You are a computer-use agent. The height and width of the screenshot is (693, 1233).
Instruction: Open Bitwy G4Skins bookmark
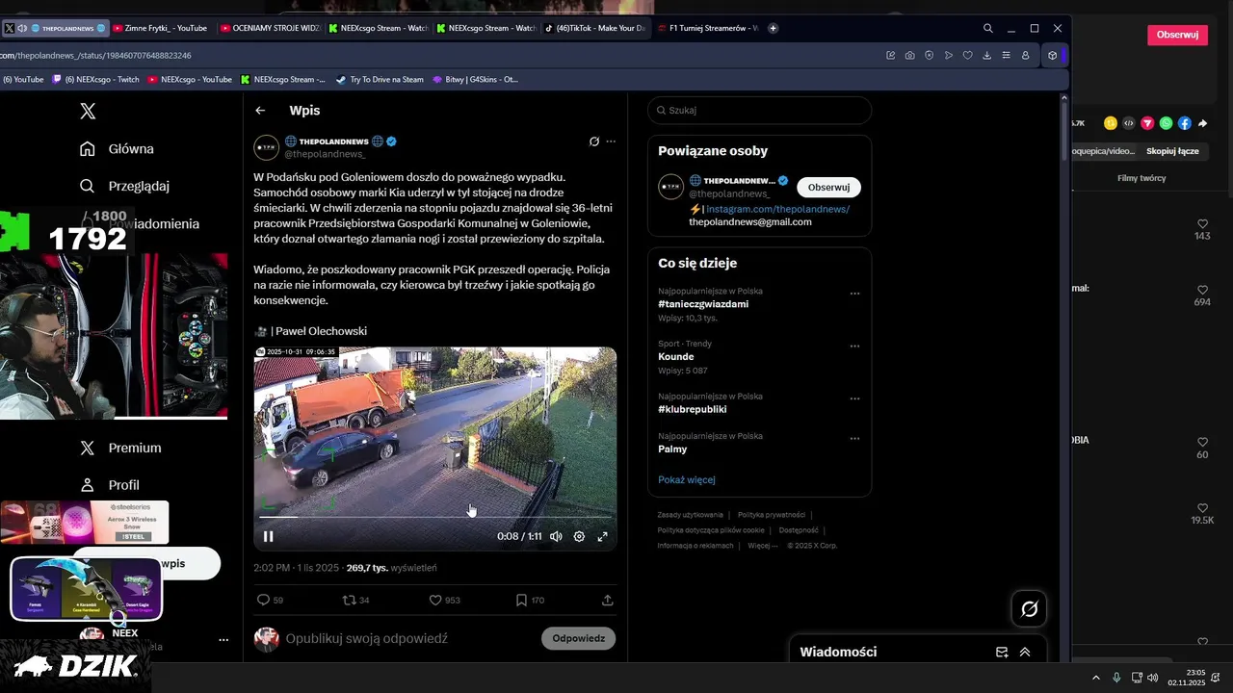475,80
